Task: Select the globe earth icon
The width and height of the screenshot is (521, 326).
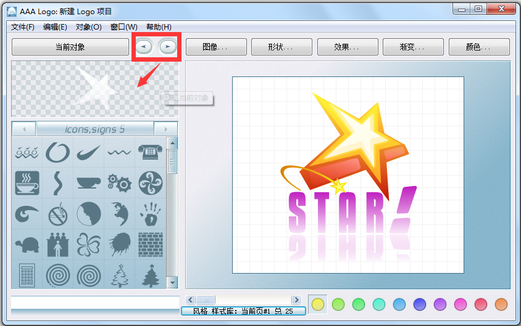Action: click(x=119, y=214)
